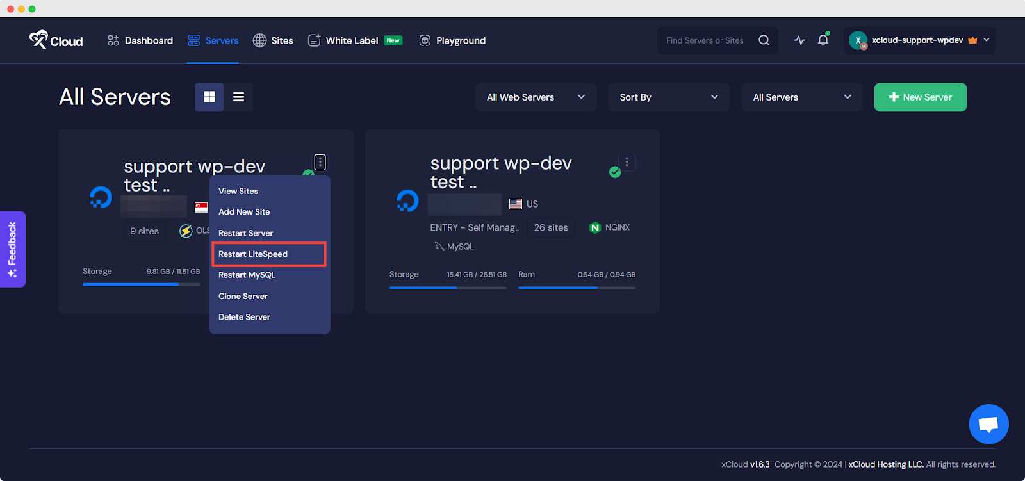Viewport: 1025px width, 481px height.
Task: Click US server title support wp-dev test
Action: [x=501, y=172]
